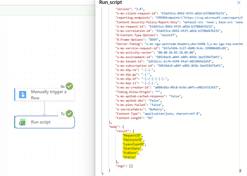Click the "x-ms-apihub-cached-response" header line
Viewport: 247px width, 176px height.
pyautogui.click(x=149, y=96)
